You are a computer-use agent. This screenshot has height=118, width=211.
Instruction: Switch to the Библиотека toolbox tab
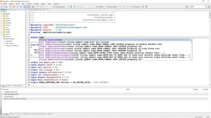click(27, 114)
